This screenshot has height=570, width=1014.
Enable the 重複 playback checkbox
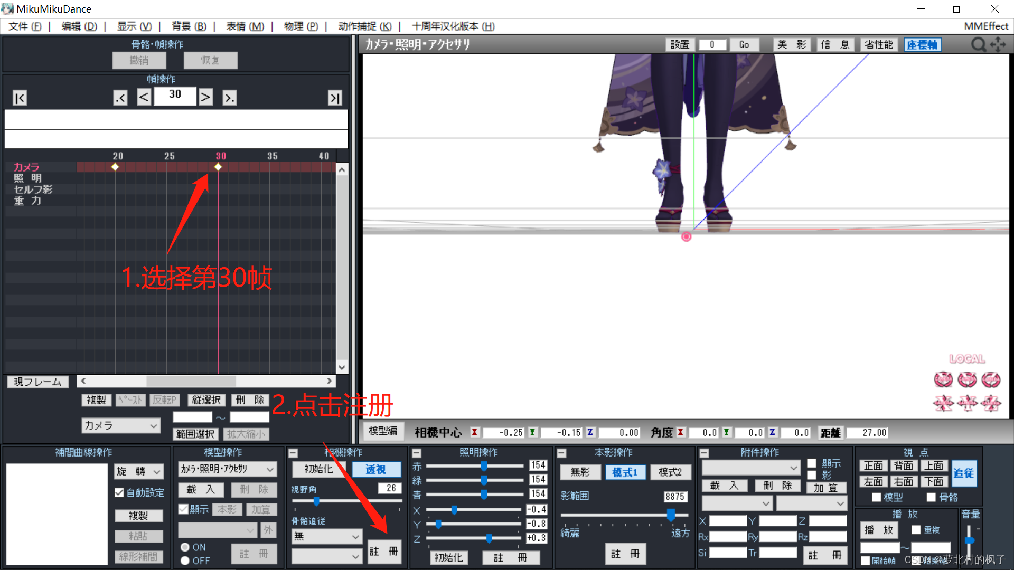tap(916, 530)
